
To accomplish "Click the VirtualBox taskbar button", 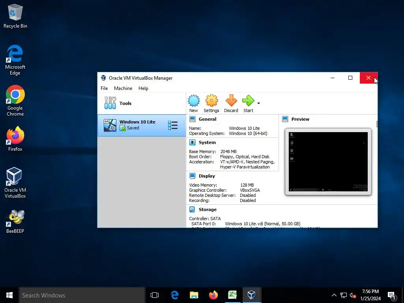I will tap(251, 295).
